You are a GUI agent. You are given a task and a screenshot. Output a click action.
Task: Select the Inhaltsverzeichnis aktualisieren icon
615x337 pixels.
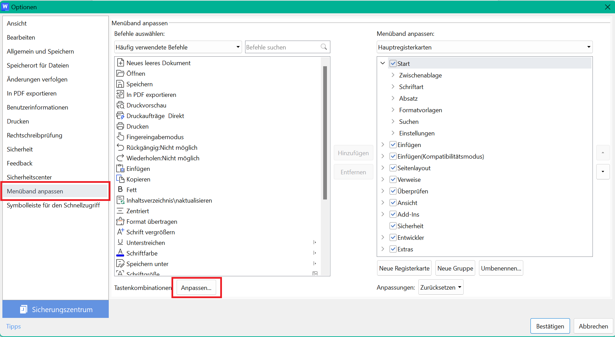pyautogui.click(x=120, y=200)
